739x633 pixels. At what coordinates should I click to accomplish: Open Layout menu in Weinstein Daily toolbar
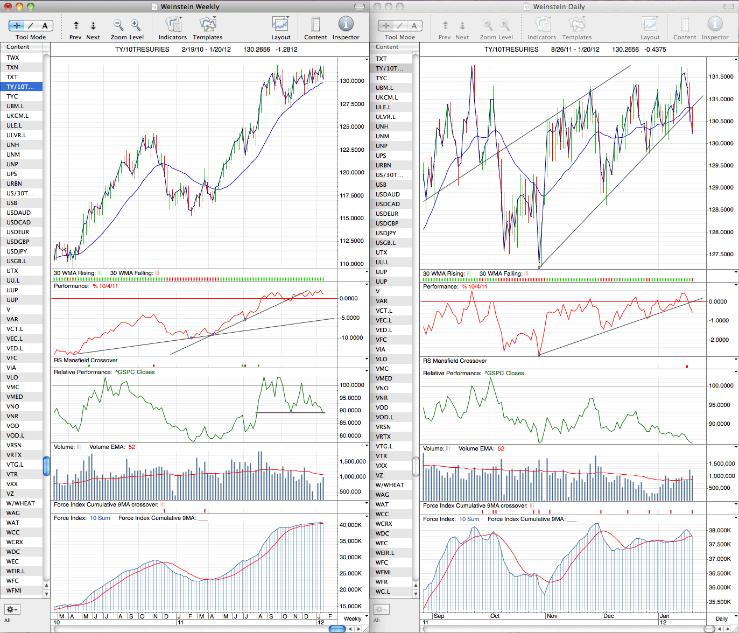click(650, 24)
